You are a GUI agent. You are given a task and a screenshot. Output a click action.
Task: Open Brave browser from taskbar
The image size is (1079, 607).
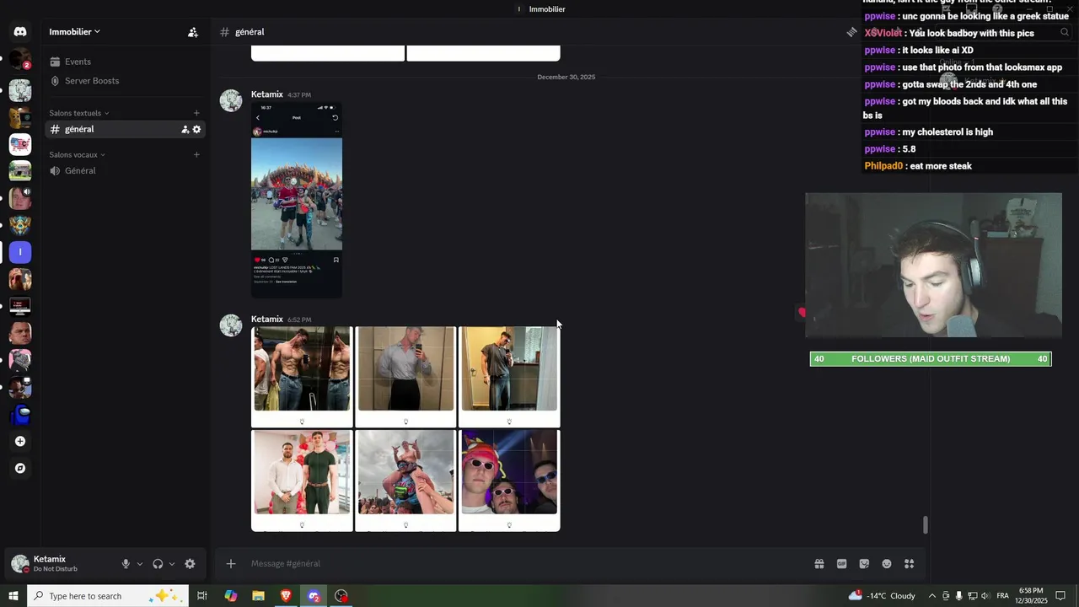(286, 596)
